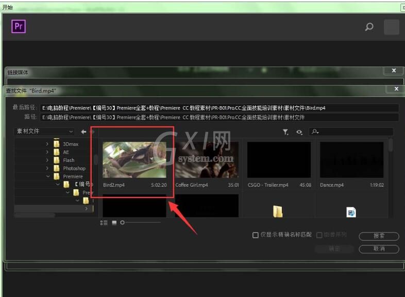Close the 链接媒体 dialog
405x297 pixels.
point(394,71)
